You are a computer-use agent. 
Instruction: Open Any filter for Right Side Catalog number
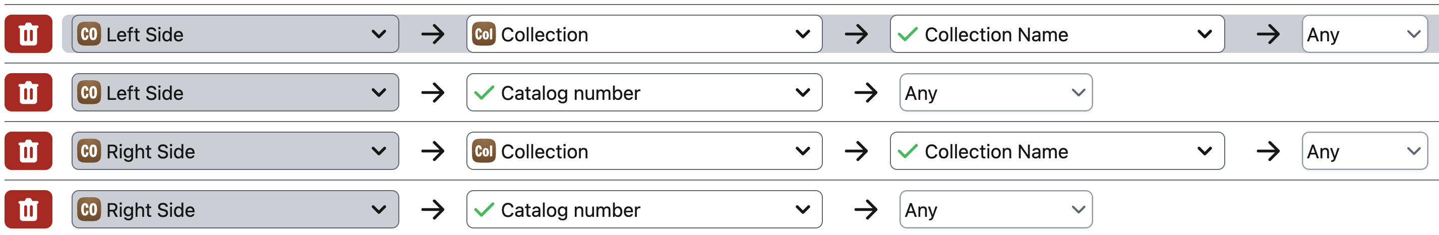tap(995, 209)
